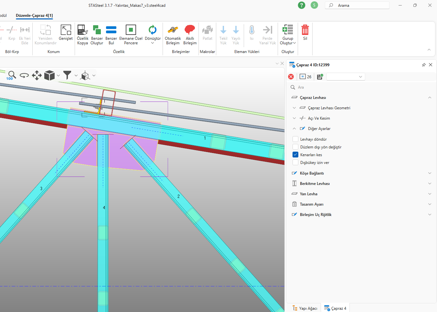
Task: Click the zoom 100 magnifier icon
Action: 11,76
